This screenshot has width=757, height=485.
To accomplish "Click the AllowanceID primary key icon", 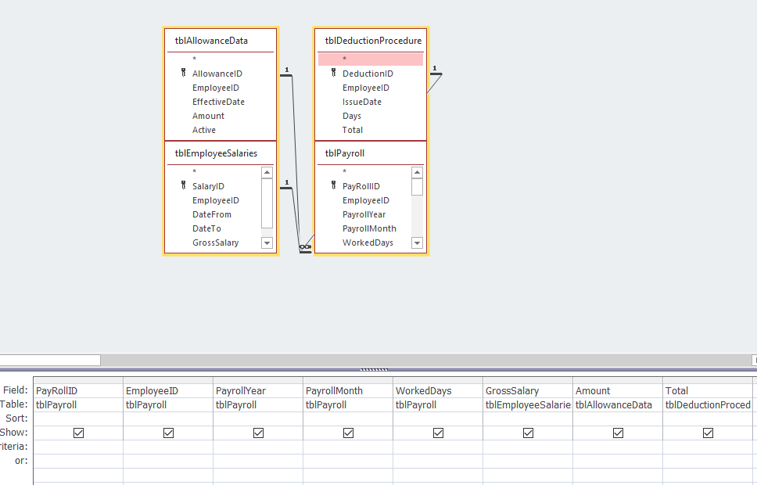I will [x=184, y=73].
